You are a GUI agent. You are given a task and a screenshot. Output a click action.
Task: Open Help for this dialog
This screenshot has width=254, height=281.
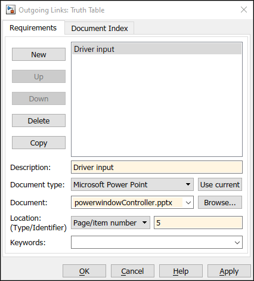[181, 271]
